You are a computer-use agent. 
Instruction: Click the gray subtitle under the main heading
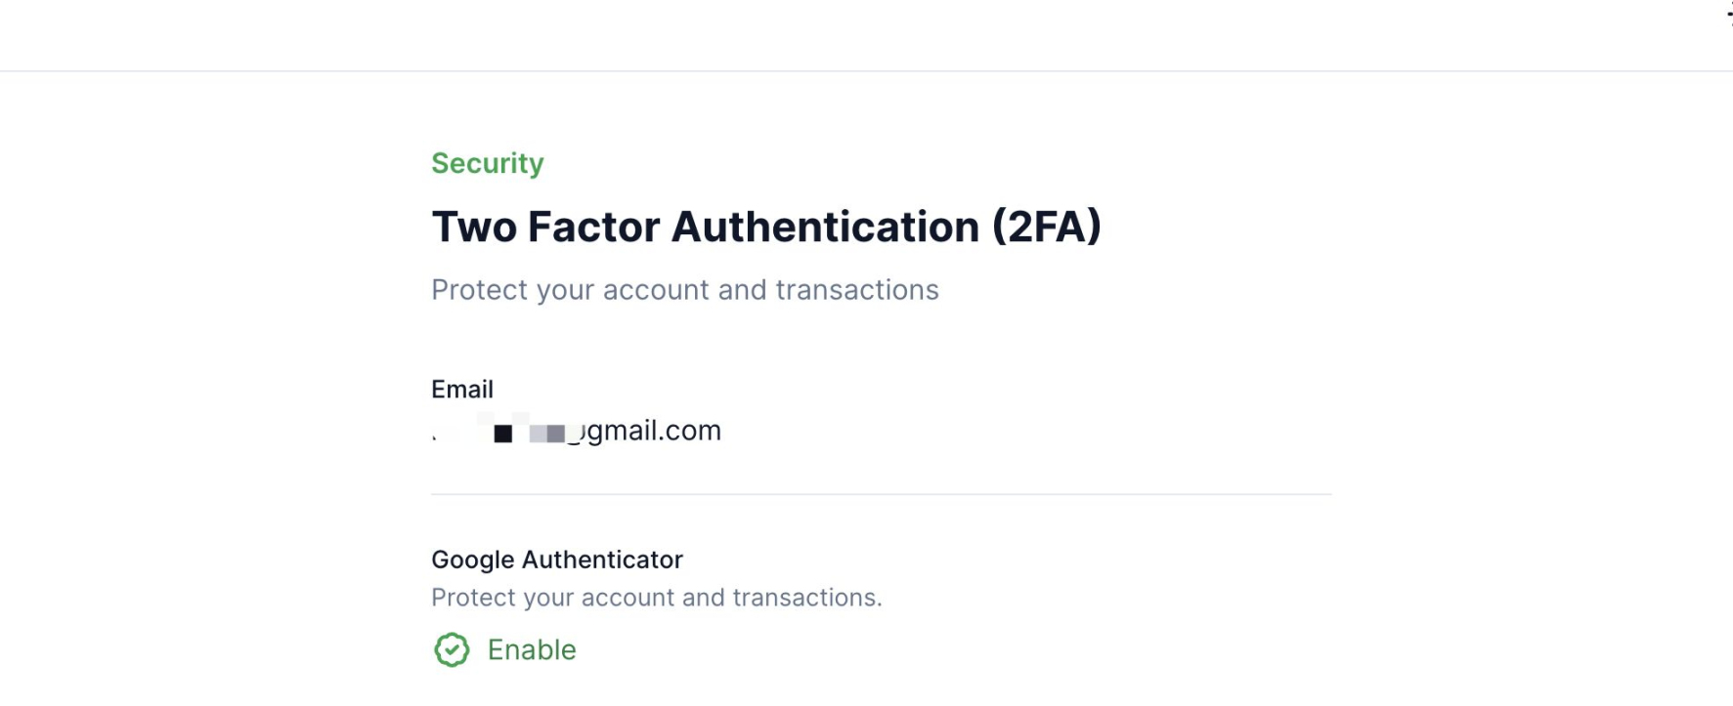(x=685, y=290)
